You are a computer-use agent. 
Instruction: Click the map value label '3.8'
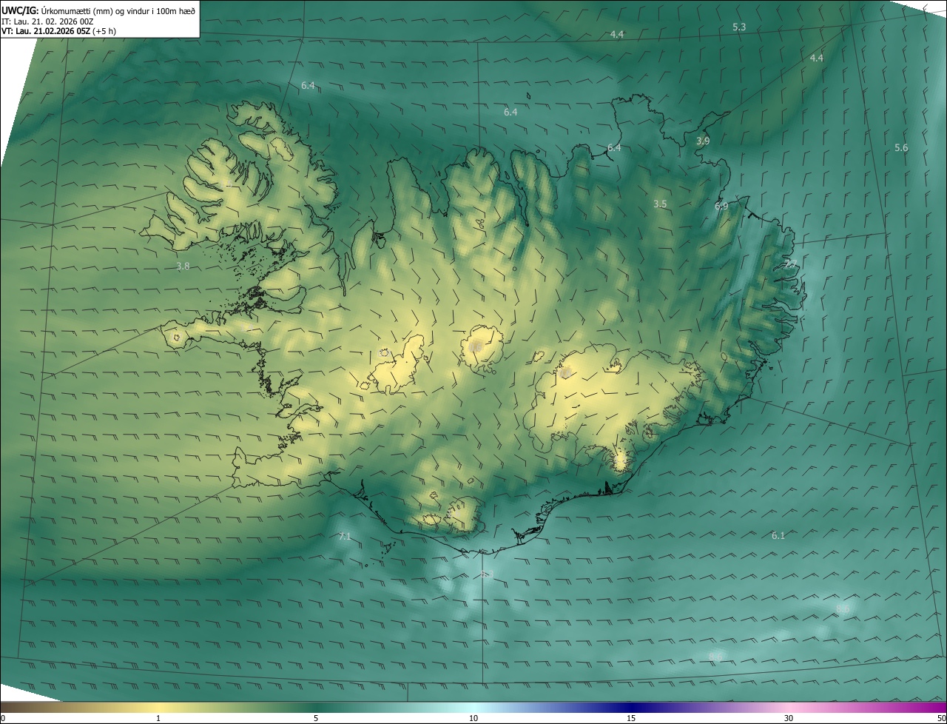[x=183, y=266]
